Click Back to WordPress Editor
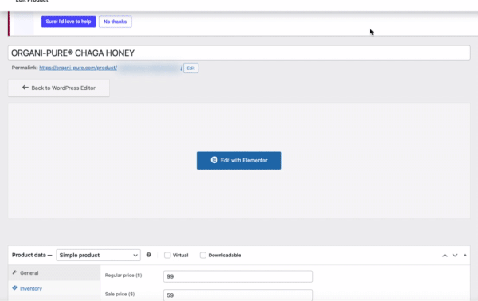478x301 pixels. [x=58, y=88]
